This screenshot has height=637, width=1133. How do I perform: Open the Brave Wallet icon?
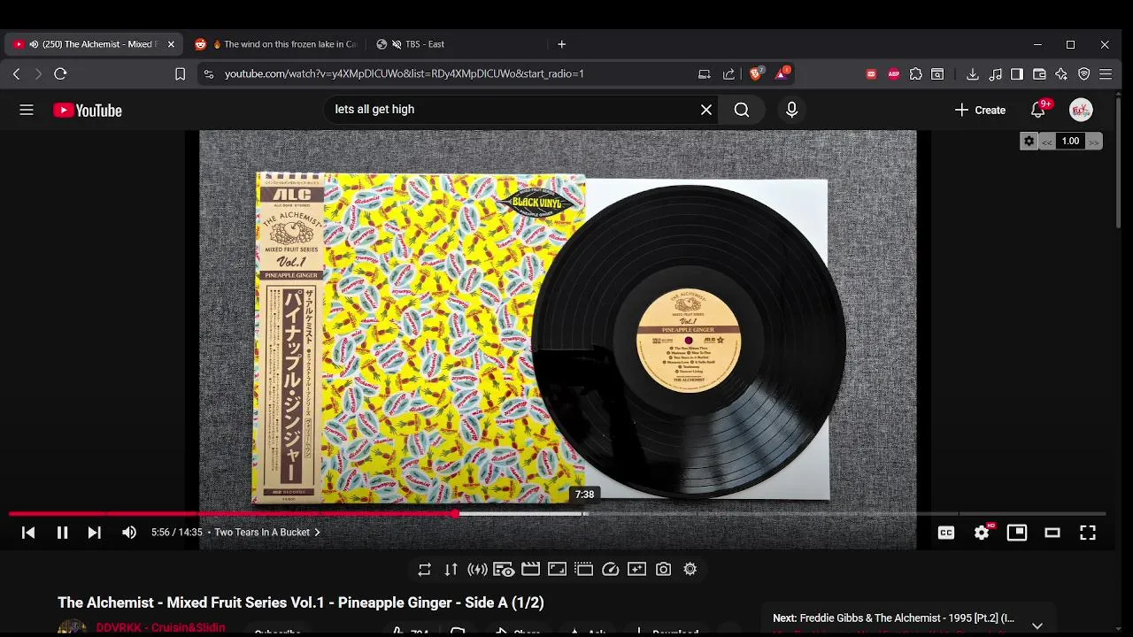pyautogui.click(x=1039, y=74)
